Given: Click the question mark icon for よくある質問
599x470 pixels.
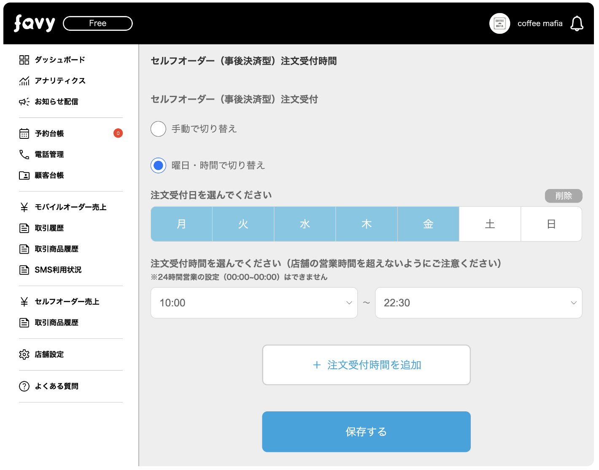Looking at the screenshot, I should [x=24, y=386].
